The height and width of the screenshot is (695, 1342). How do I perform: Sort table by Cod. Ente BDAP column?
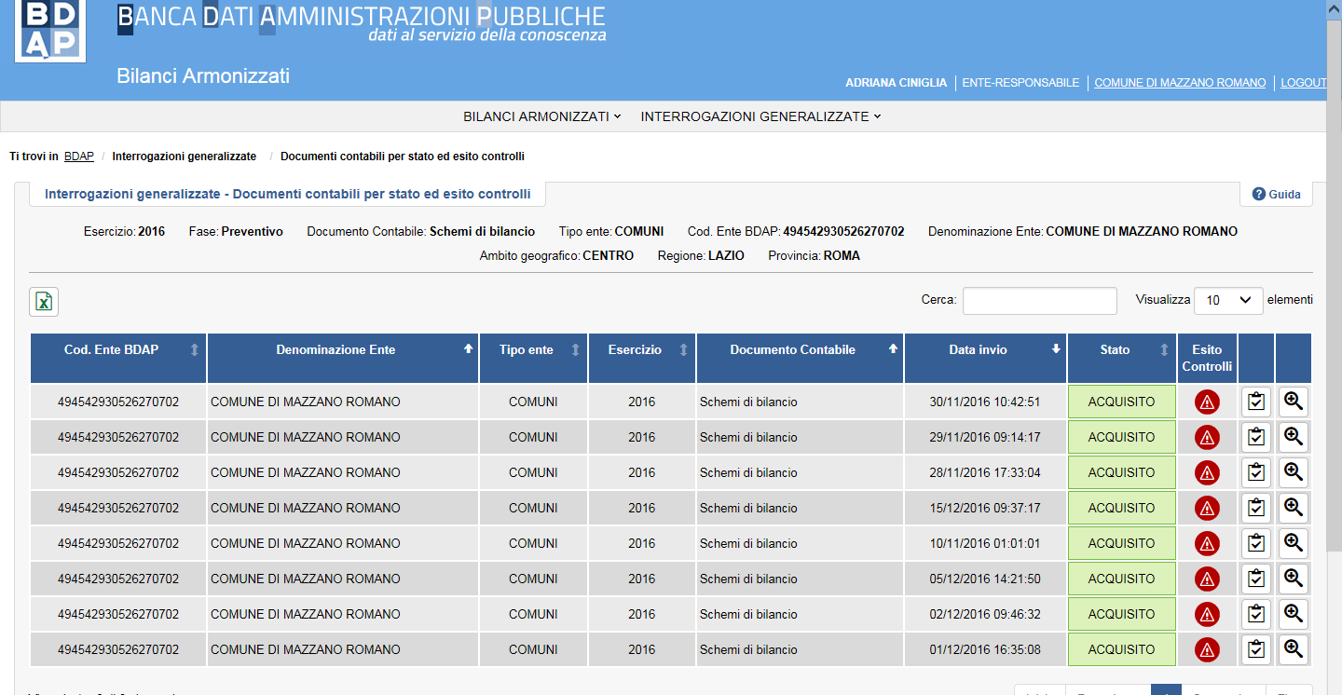tap(118, 359)
